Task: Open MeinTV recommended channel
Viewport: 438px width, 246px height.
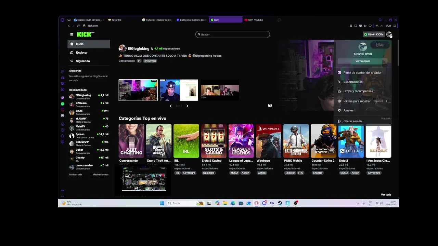Action: 89,128
